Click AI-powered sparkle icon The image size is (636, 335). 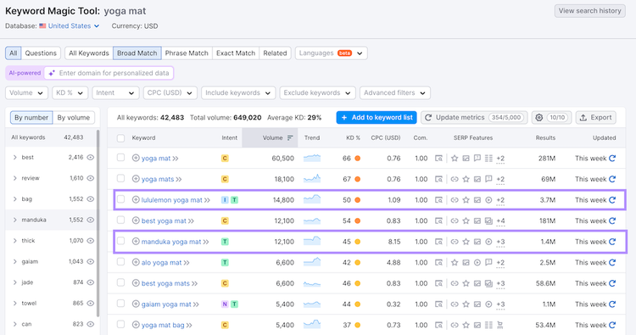click(52, 73)
